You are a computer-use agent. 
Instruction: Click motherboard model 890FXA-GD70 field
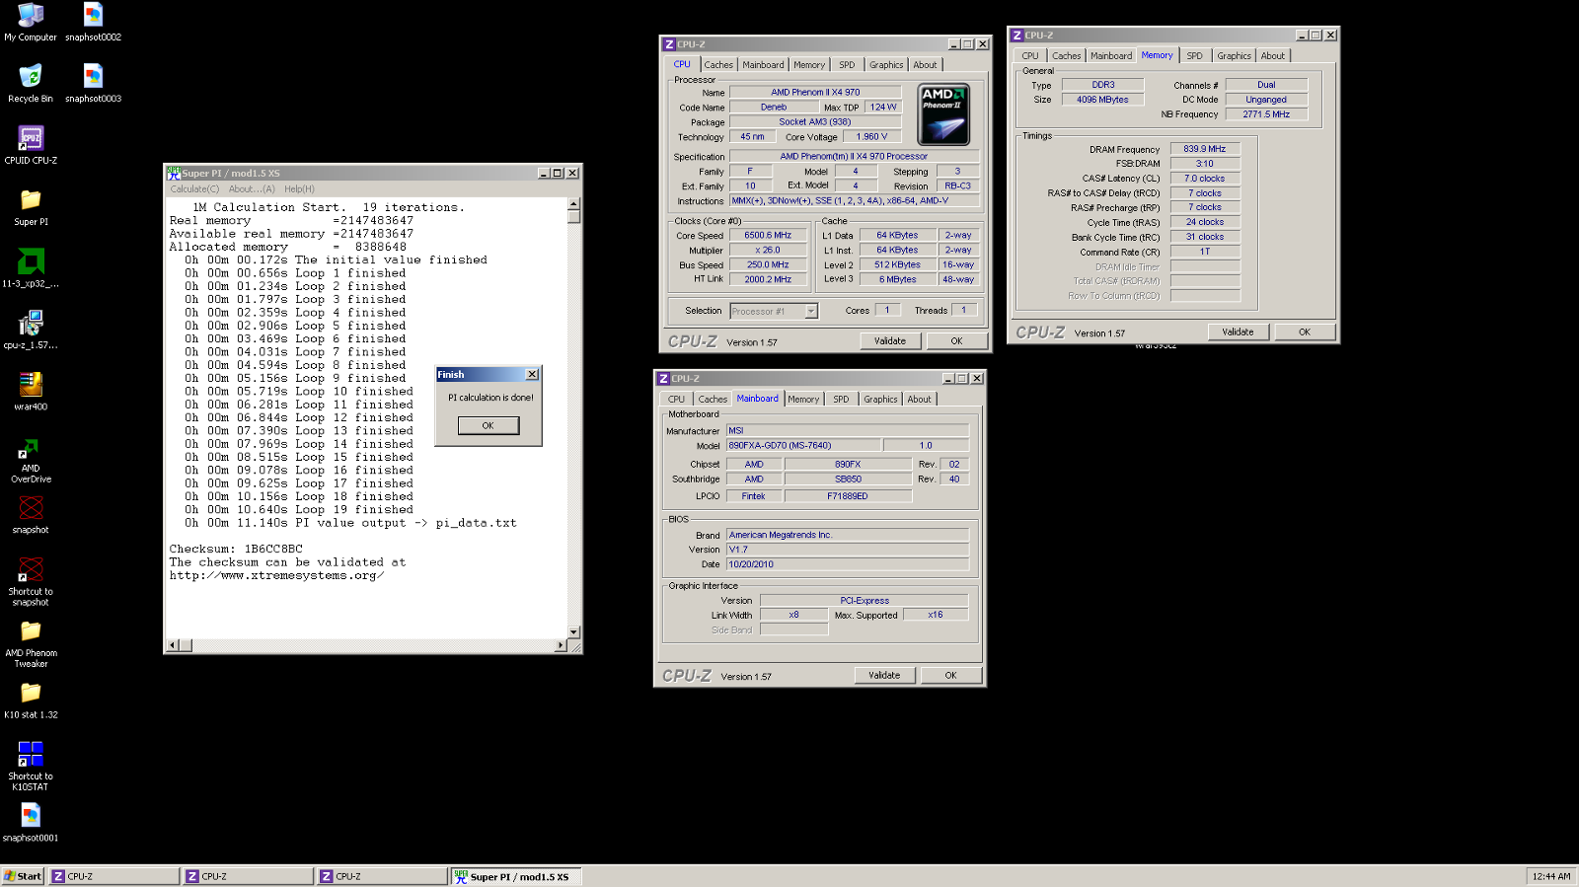(803, 446)
